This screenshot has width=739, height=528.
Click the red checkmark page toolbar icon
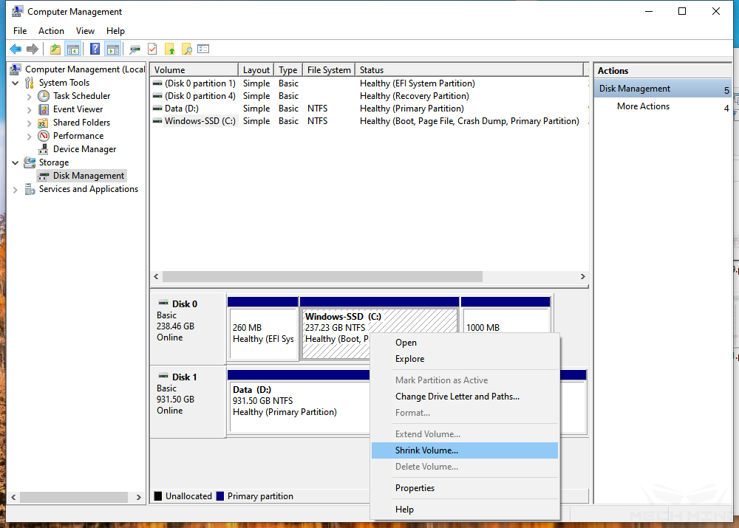tap(152, 49)
